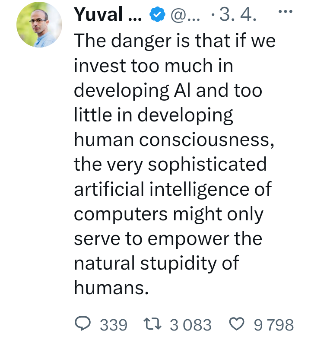This screenshot has width=311, height=337.
Task: Click the line 'The danger is that if we'
Action: [x=175, y=41]
